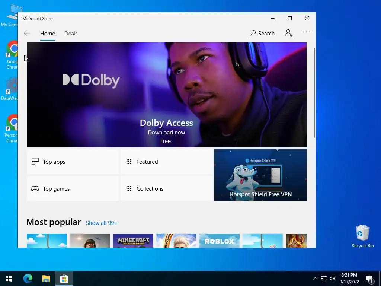This screenshot has height=286, width=381.
Task: Click the Top games label
Action: coord(57,189)
